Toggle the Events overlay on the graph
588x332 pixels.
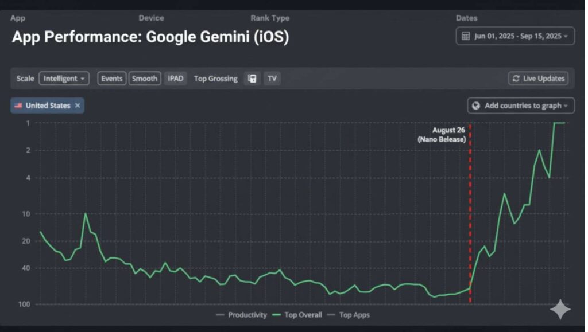[111, 79]
